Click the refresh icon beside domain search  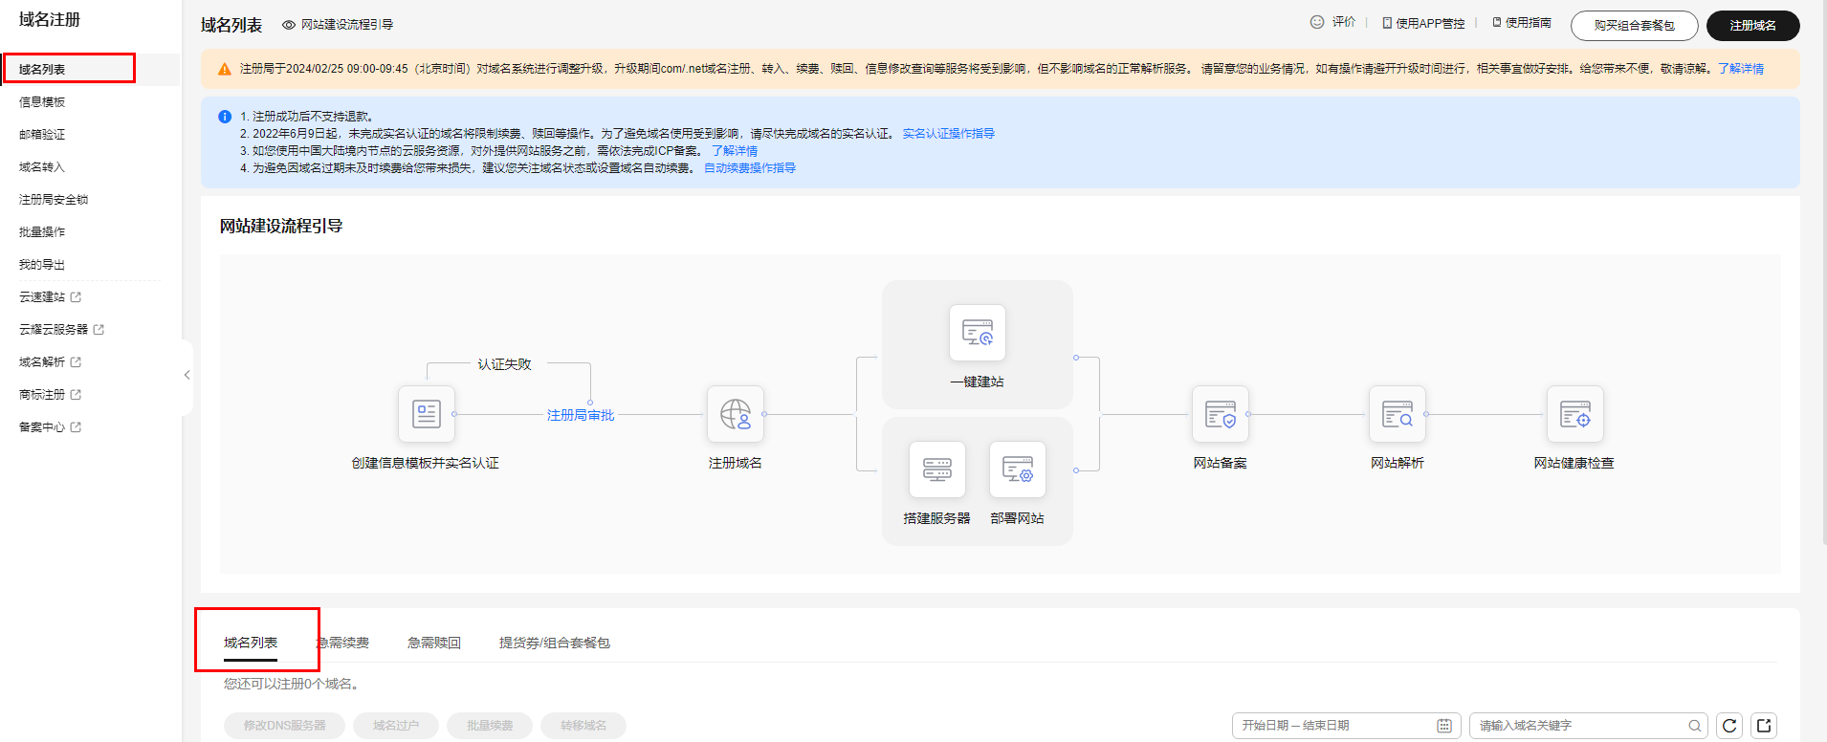pyautogui.click(x=1729, y=726)
